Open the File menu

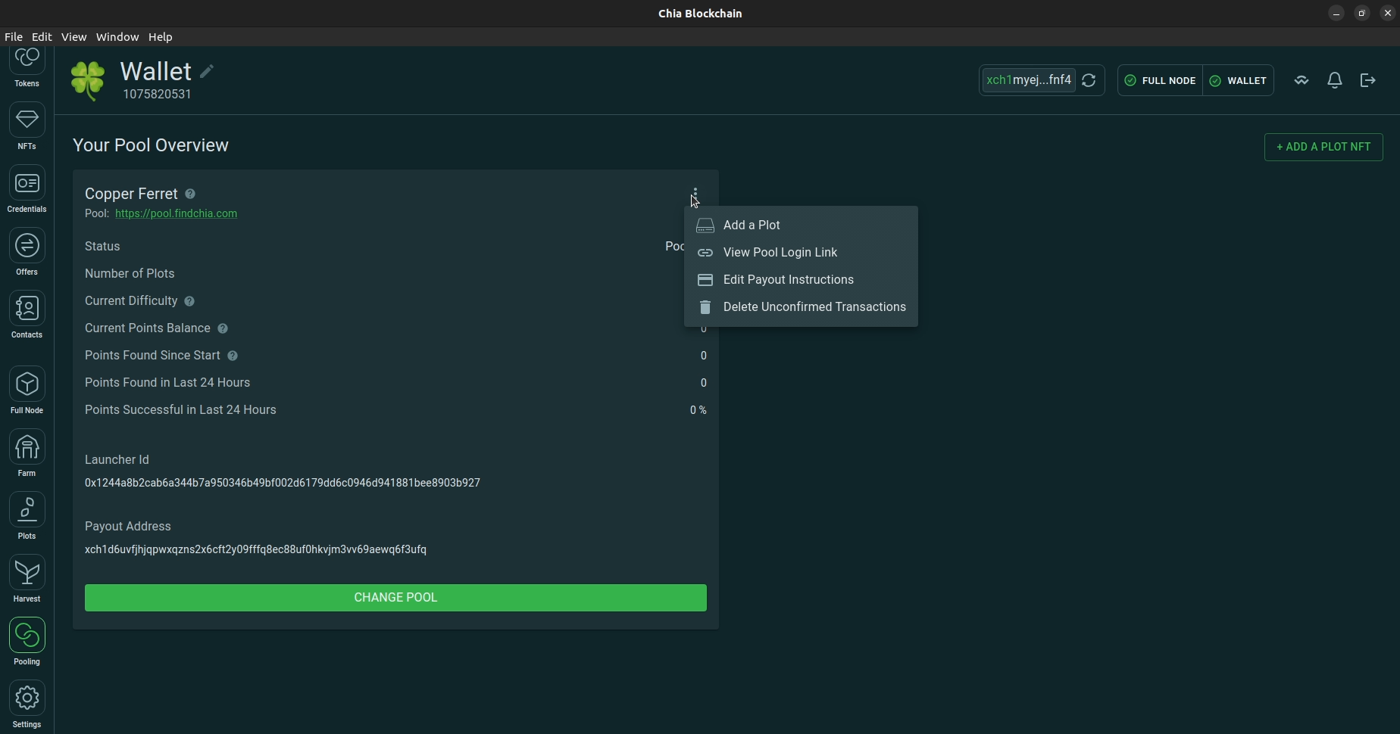click(x=14, y=37)
